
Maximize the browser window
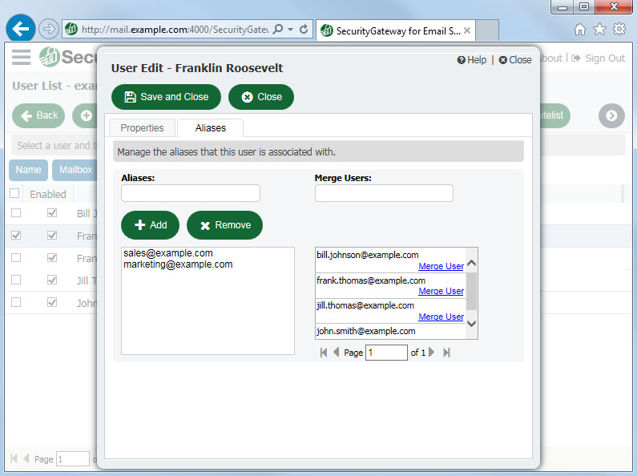584,7
